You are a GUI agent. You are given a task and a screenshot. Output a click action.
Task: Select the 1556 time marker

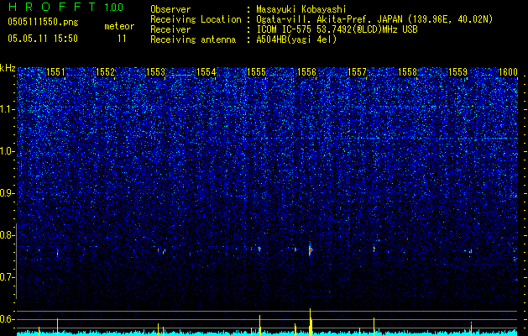[x=306, y=72]
